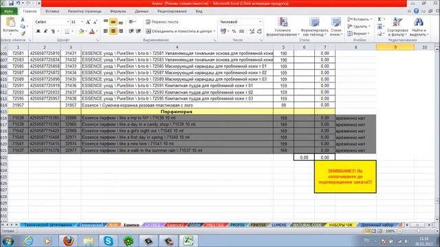Switch to the Формулы ribbon tab
Image resolution: width=440 pixels, height=247 pixels.
(118, 11)
